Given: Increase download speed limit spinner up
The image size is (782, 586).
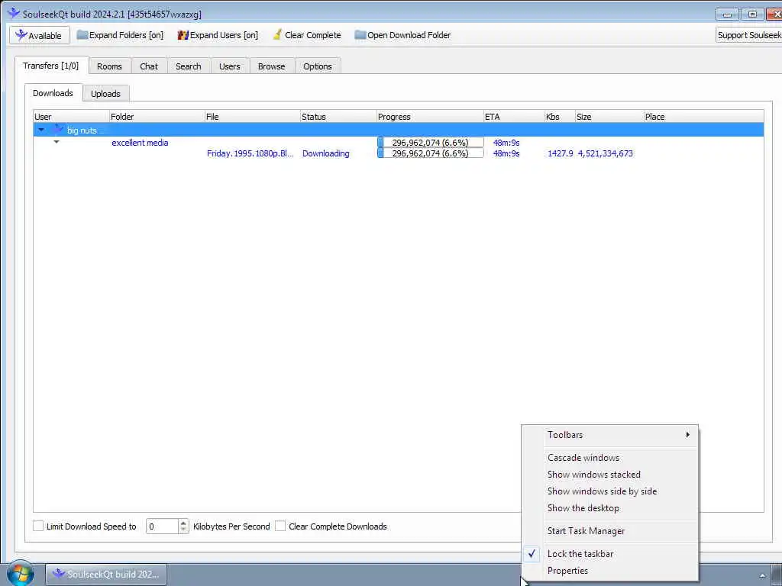Looking at the screenshot, I should coord(183,523).
